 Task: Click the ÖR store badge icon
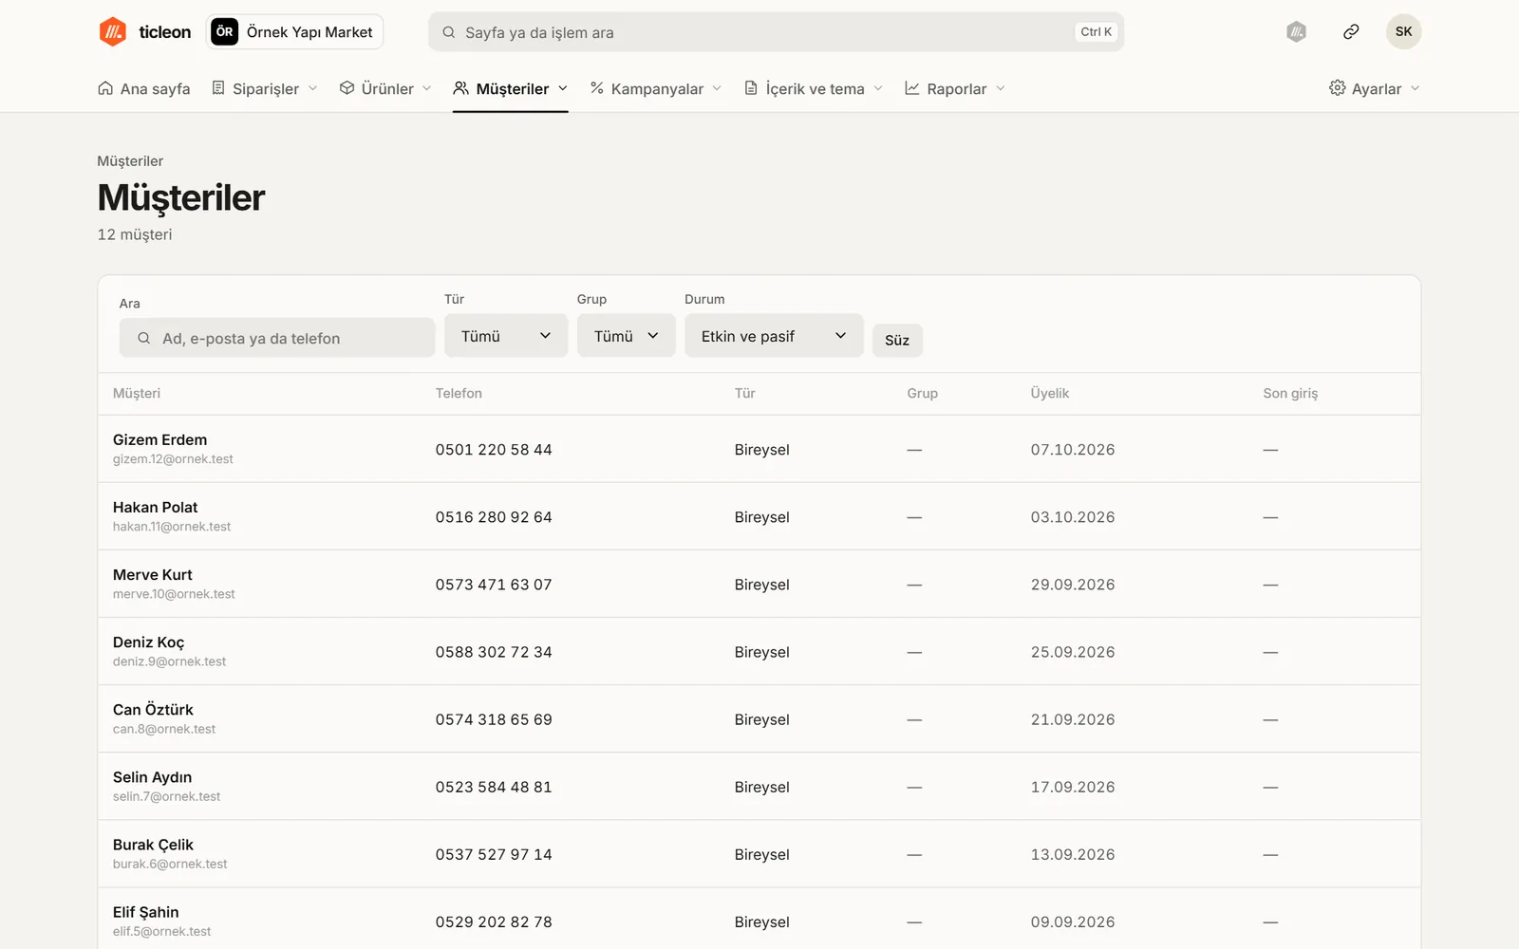pos(224,31)
